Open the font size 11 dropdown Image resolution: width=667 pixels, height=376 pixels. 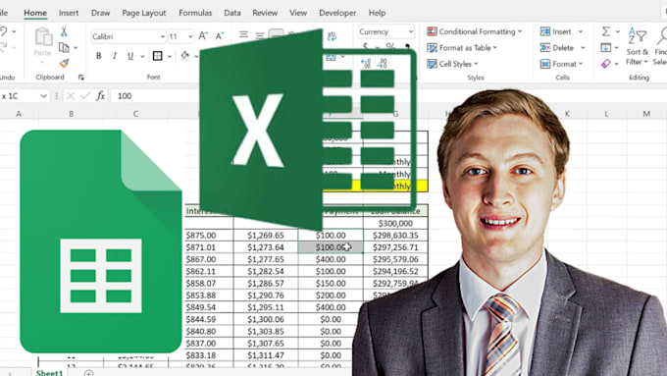point(190,36)
